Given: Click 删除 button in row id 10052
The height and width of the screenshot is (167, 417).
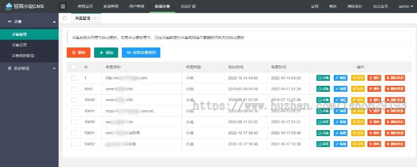Looking at the screenshot, I should pos(374,144).
